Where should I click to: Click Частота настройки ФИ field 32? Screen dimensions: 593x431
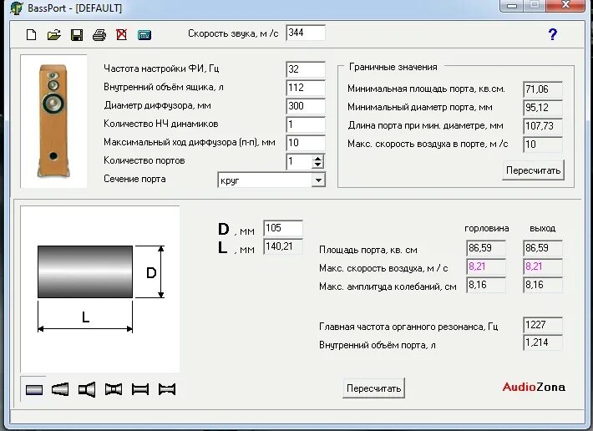click(x=306, y=69)
